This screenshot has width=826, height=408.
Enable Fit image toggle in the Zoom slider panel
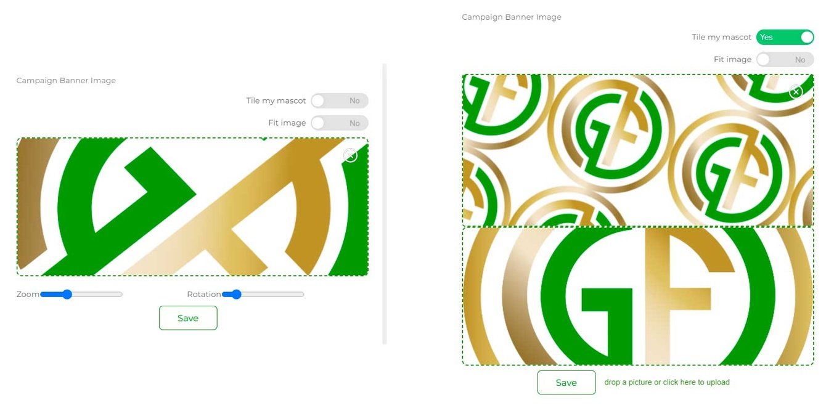click(339, 123)
